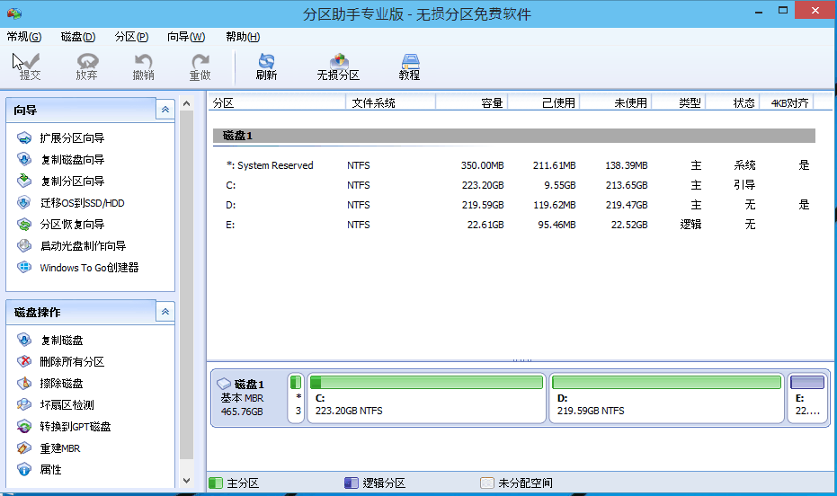Collapse the 磁盘操作 panel
The height and width of the screenshot is (496, 837).
coord(165,312)
